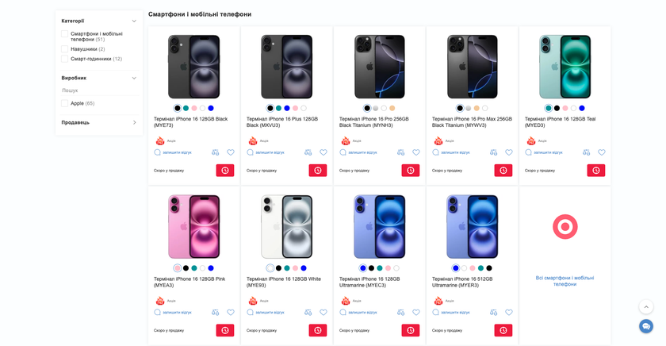The height and width of the screenshot is (346, 666).
Task: Add iPhone 16 128GB Black to wishlist
Action: [231, 152]
